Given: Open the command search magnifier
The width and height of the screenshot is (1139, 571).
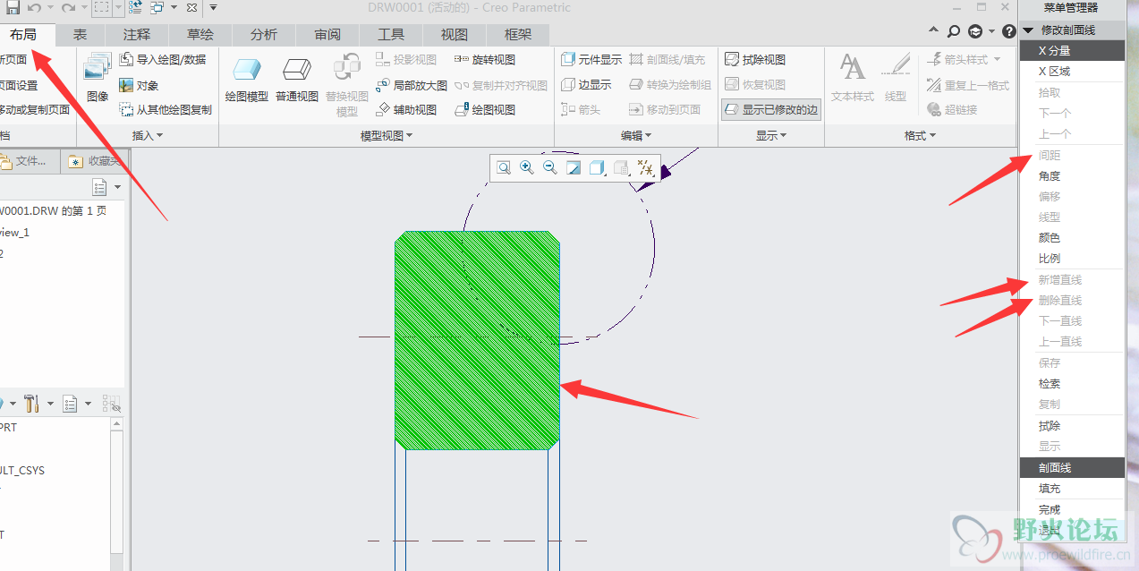Looking at the screenshot, I should pyautogui.click(x=955, y=31).
